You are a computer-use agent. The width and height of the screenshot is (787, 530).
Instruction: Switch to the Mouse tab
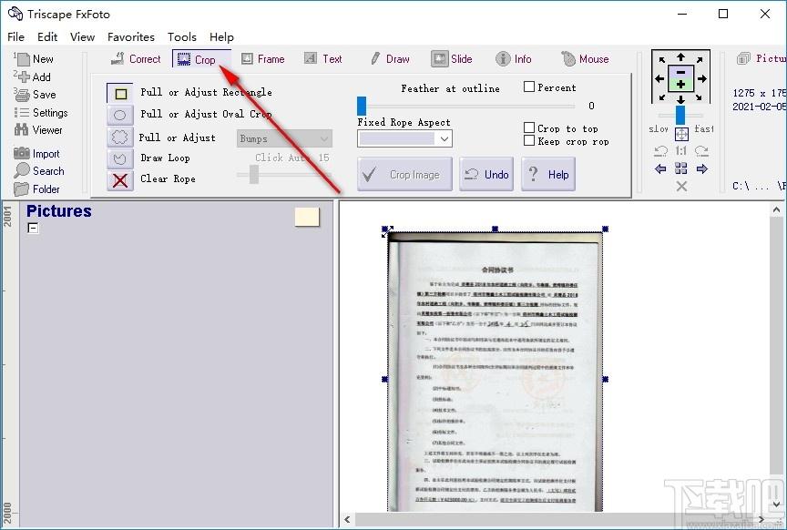point(585,58)
